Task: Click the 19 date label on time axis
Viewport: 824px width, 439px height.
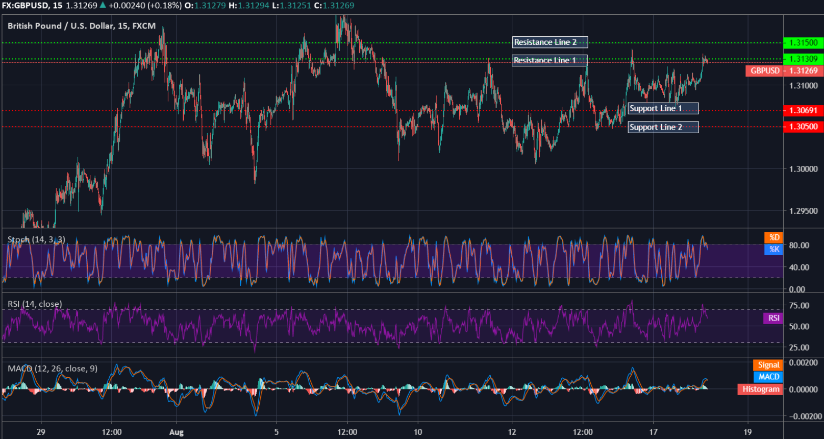Action: (747, 432)
